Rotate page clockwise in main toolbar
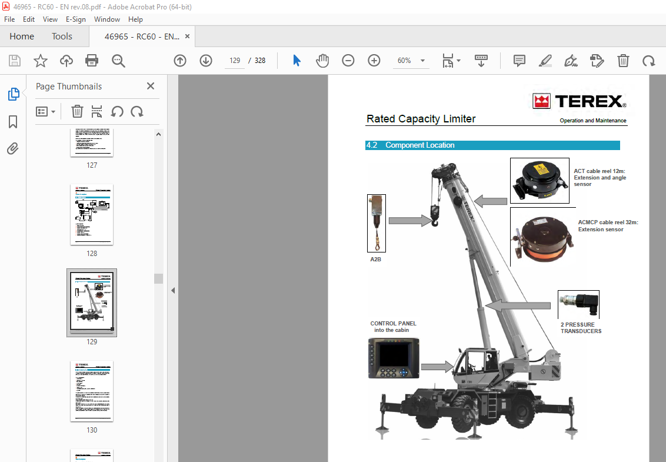 648,61
